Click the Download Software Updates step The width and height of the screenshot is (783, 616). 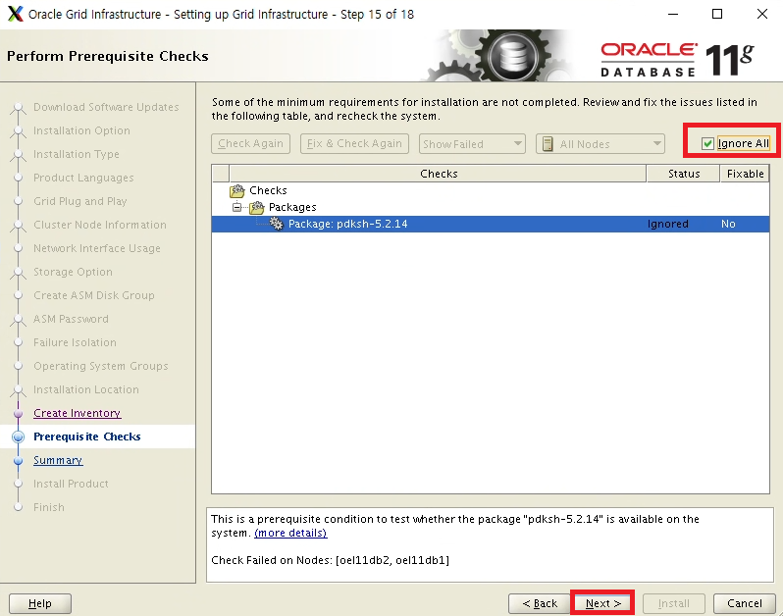coord(106,107)
